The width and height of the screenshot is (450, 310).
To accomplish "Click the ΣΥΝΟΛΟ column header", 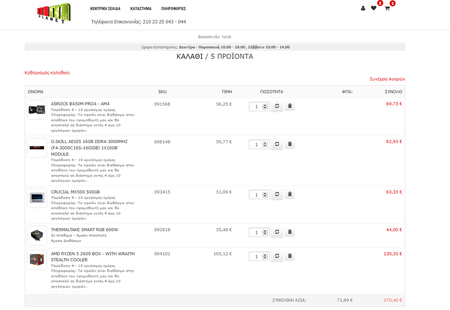I will pos(394,92).
